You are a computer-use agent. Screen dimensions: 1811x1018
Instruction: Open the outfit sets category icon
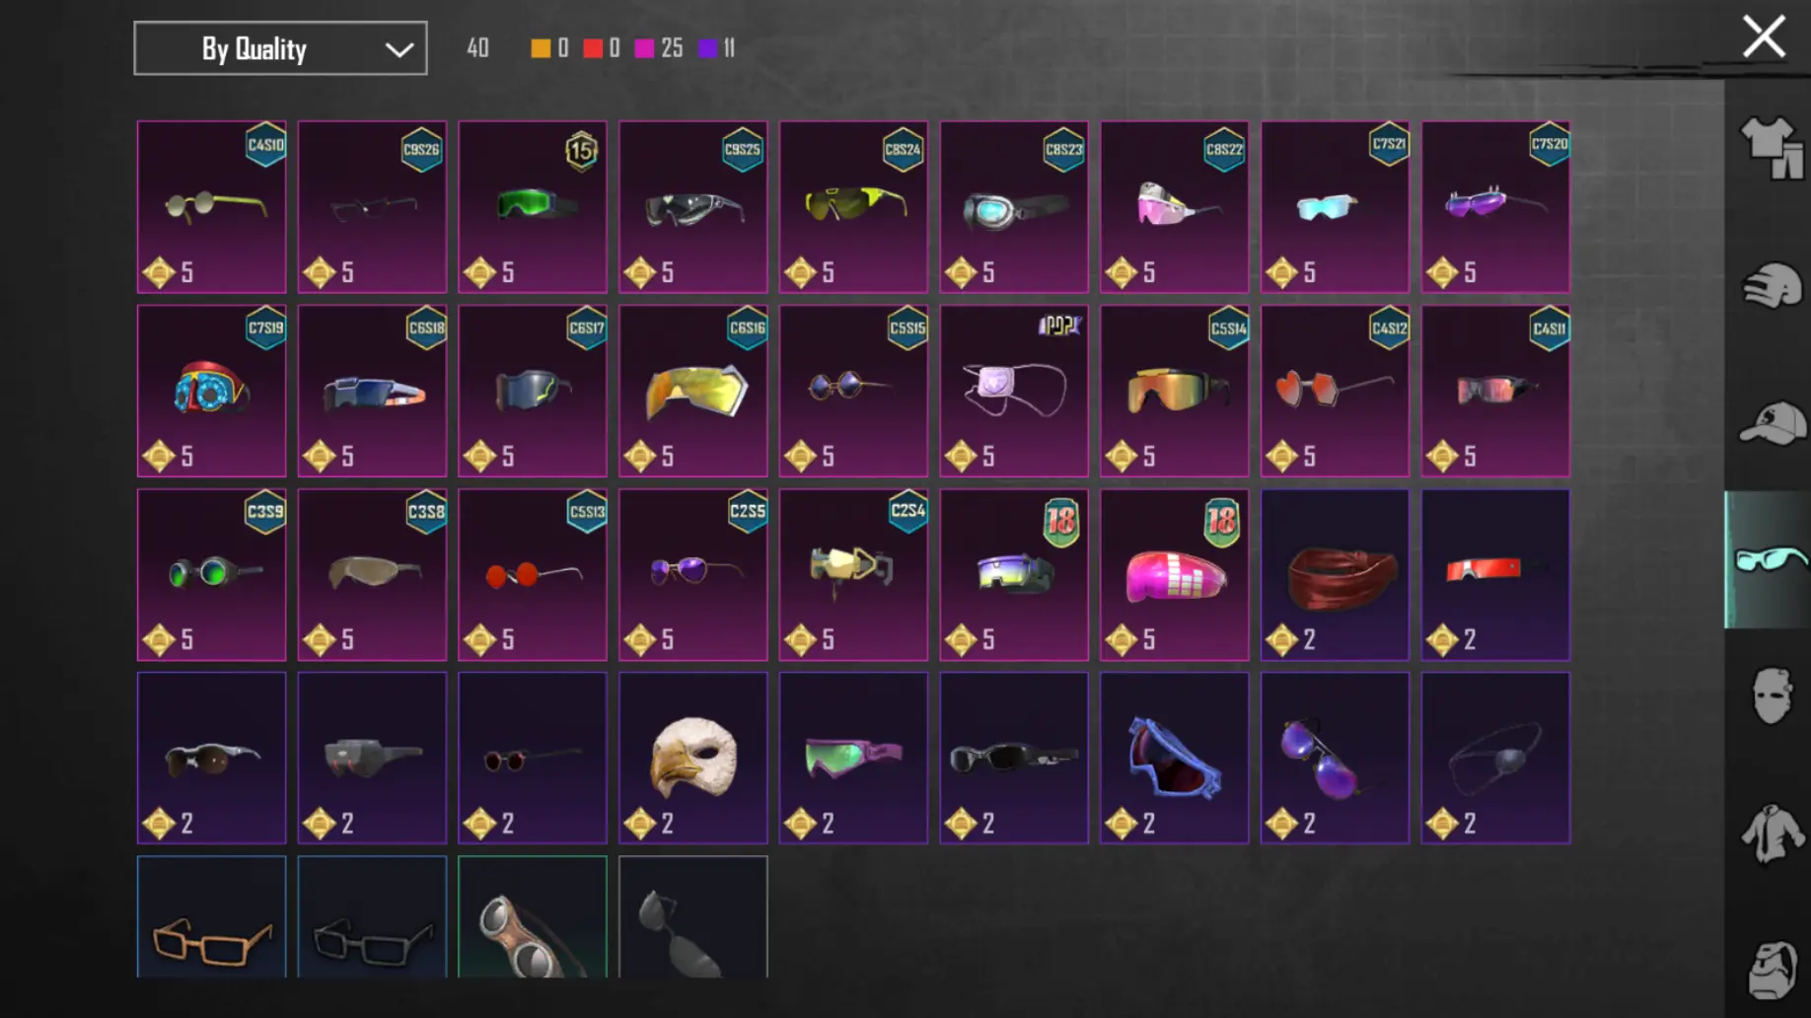(1772, 148)
